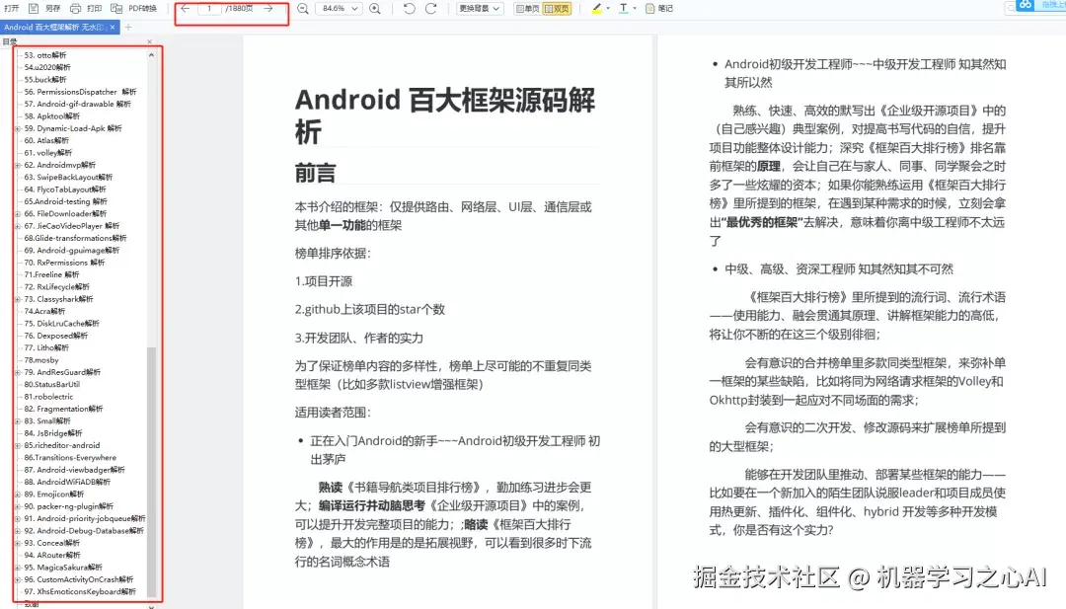Image resolution: width=1066 pixels, height=609 pixels.
Task: Click the 打开 (Open) icon
Action: (13, 9)
